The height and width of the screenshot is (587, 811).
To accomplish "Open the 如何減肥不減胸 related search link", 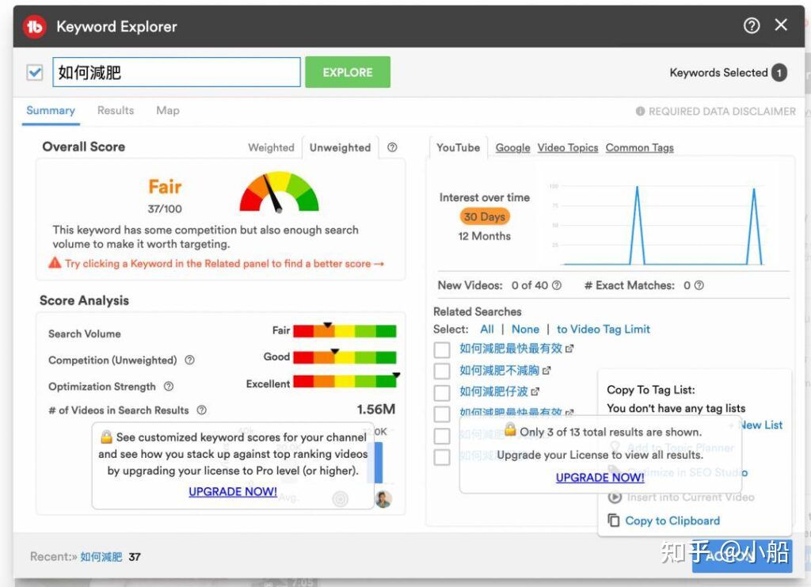I will point(499,370).
